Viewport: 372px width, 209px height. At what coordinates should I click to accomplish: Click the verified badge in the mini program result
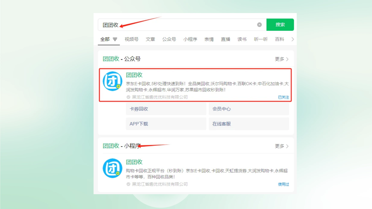pyautogui.click(x=128, y=184)
